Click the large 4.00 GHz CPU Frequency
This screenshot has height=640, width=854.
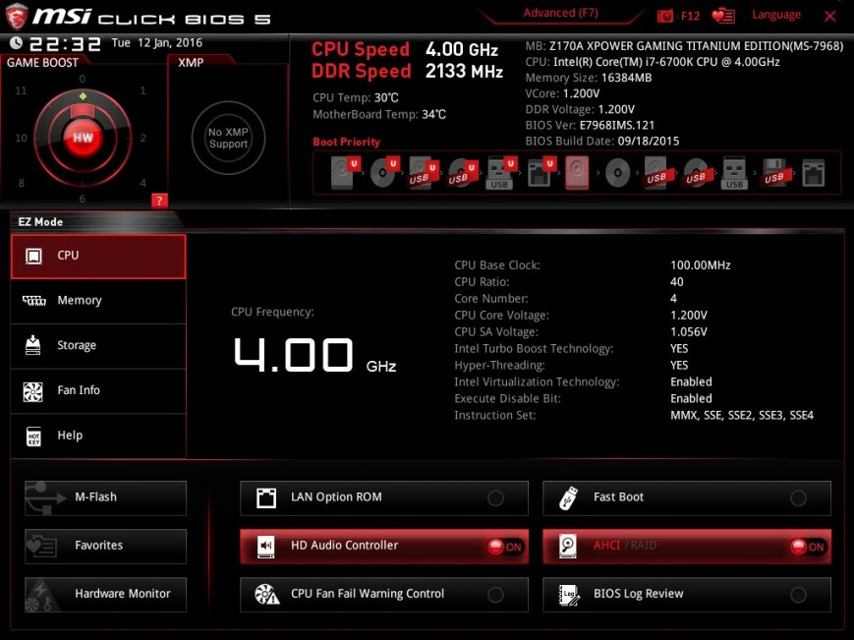(314, 355)
